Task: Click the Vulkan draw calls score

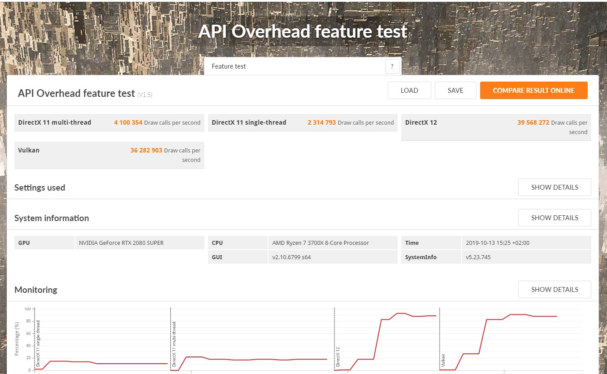Action: click(146, 151)
